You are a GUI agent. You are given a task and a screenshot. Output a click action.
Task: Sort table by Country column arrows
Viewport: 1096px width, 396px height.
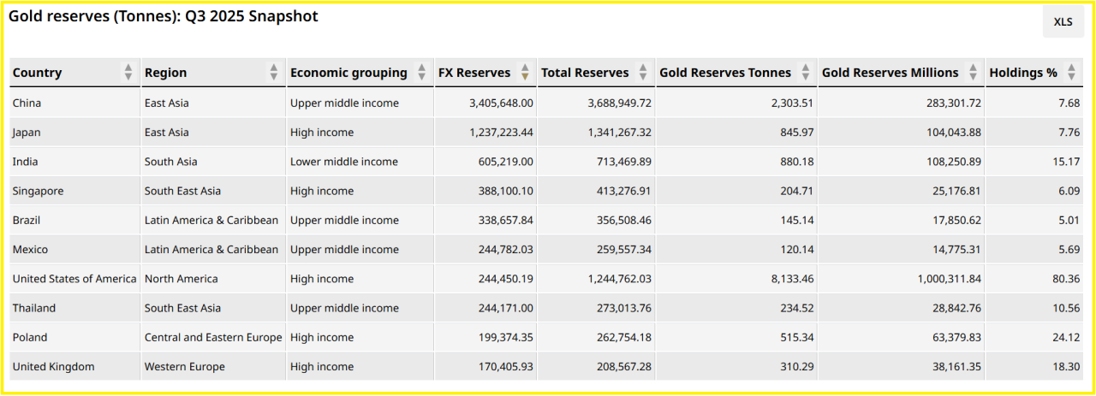[128, 73]
